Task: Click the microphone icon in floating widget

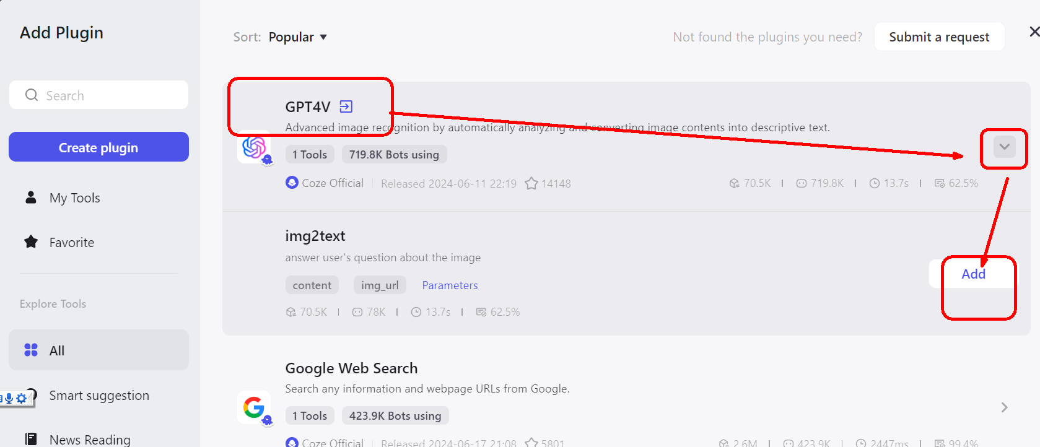Action: [9, 398]
